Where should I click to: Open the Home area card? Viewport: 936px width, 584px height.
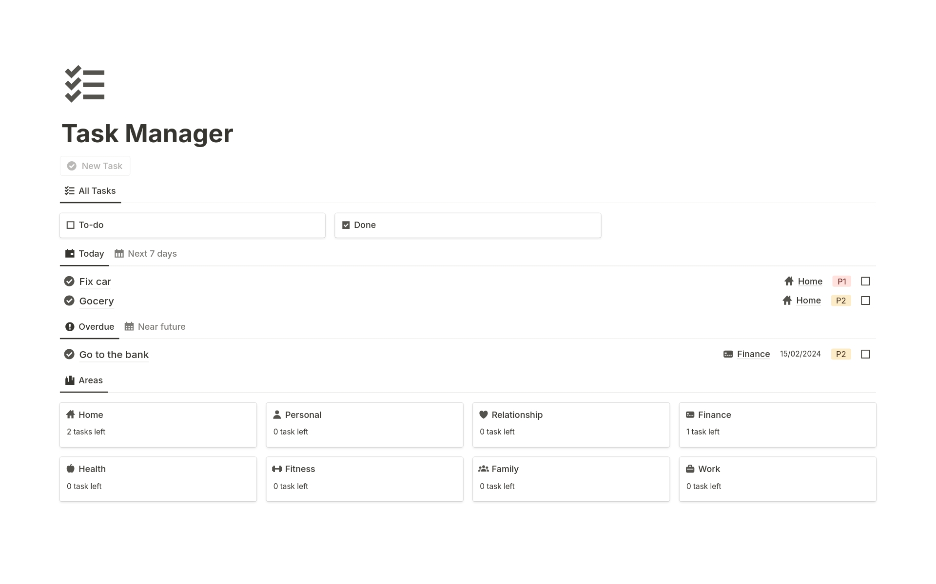click(157, 422)
